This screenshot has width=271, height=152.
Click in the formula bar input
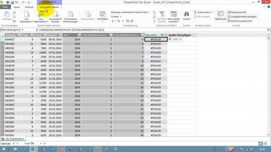pos(153,30)
